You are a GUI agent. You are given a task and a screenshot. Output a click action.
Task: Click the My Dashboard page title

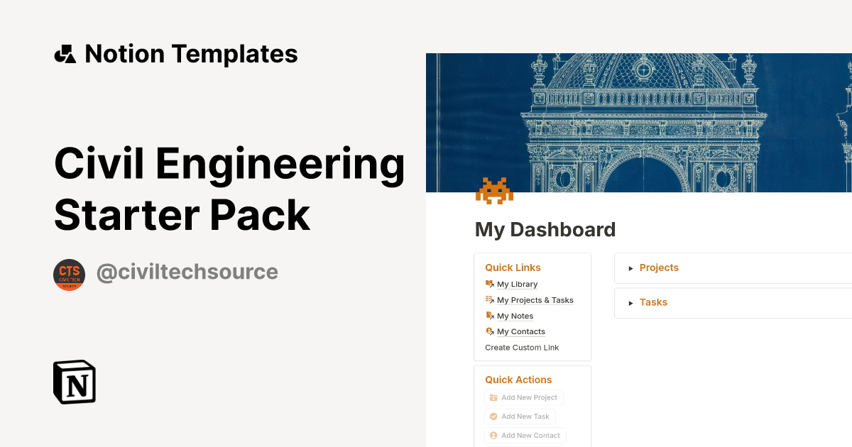[545, 229]
